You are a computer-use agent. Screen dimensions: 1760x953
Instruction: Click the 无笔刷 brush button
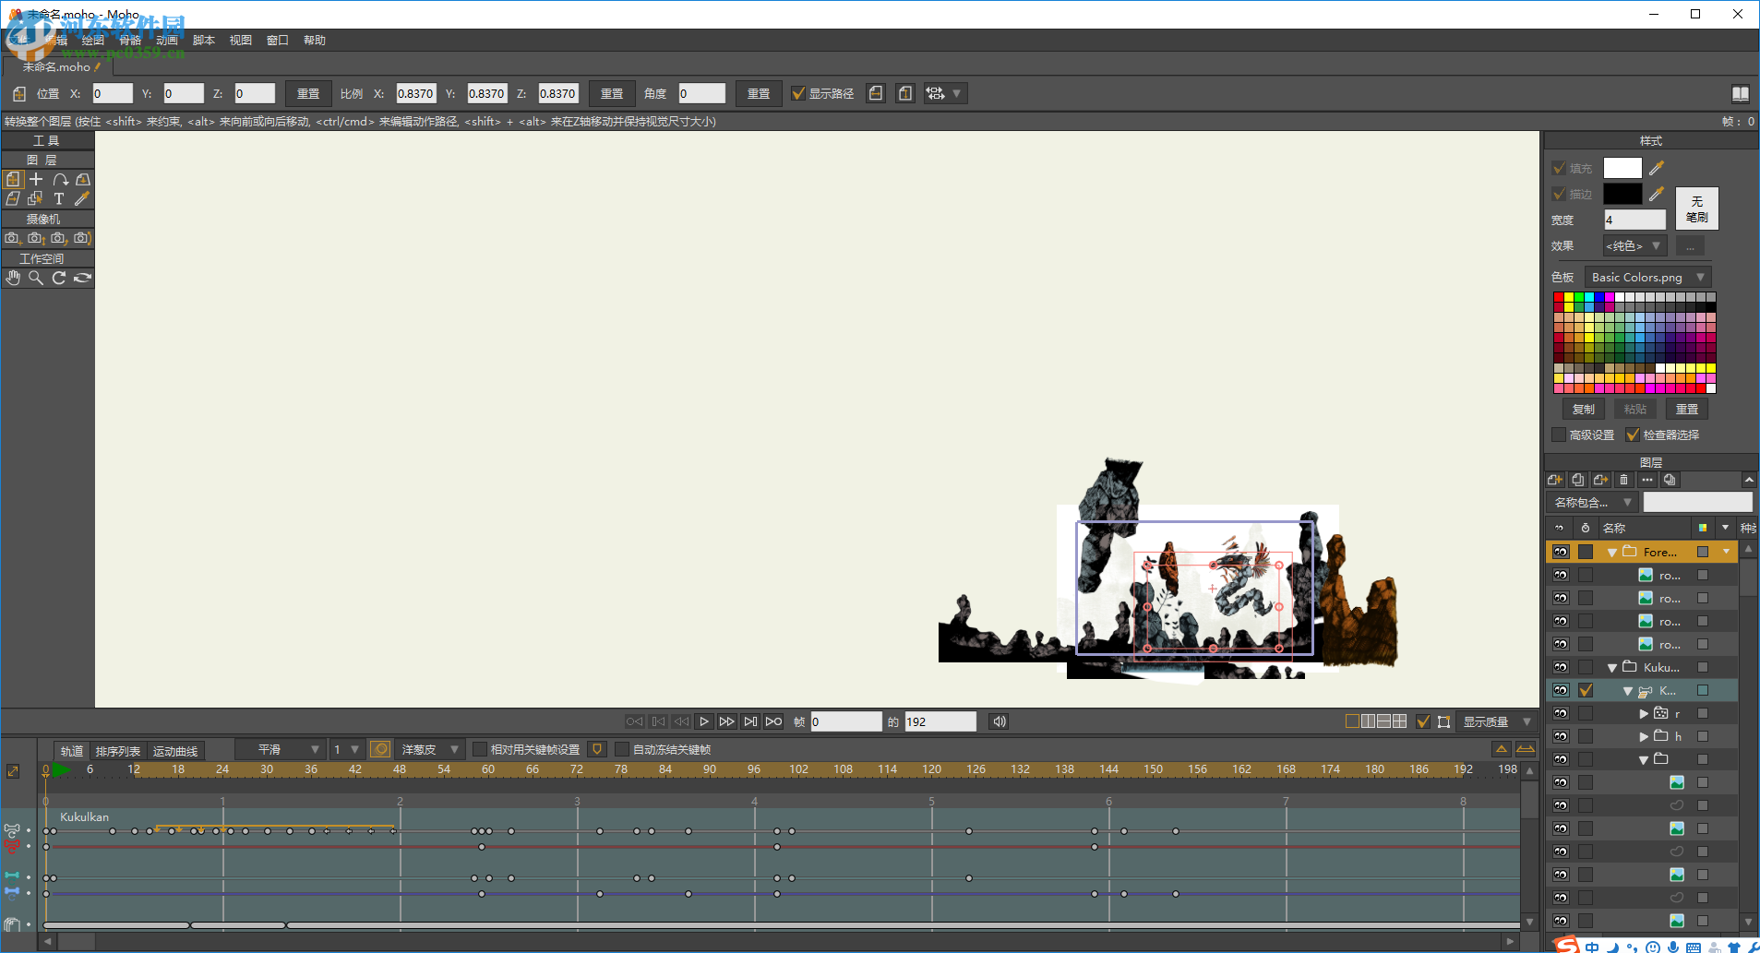coord(1696,208)
